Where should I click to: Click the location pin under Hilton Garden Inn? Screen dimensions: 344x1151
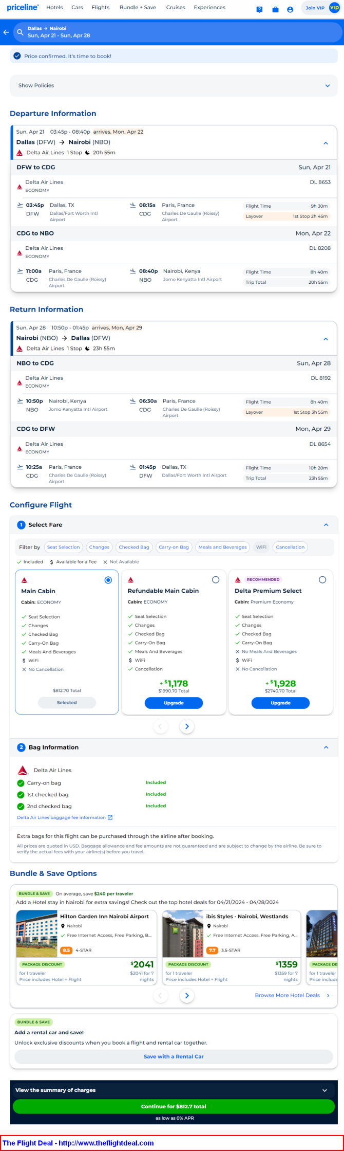[x=63, y=926]
